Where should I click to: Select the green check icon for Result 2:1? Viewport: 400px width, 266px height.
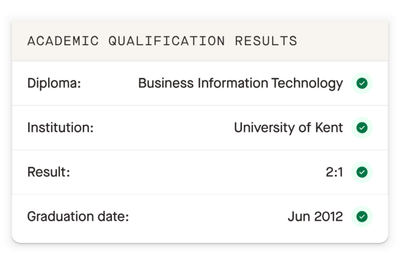coord(362,172)
